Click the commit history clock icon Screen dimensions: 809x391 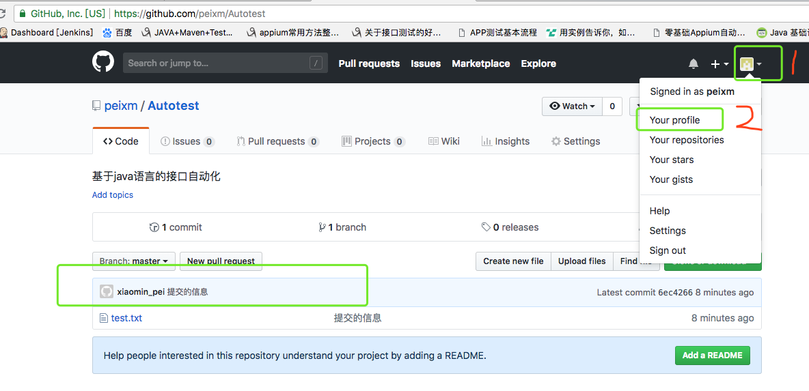154,227
